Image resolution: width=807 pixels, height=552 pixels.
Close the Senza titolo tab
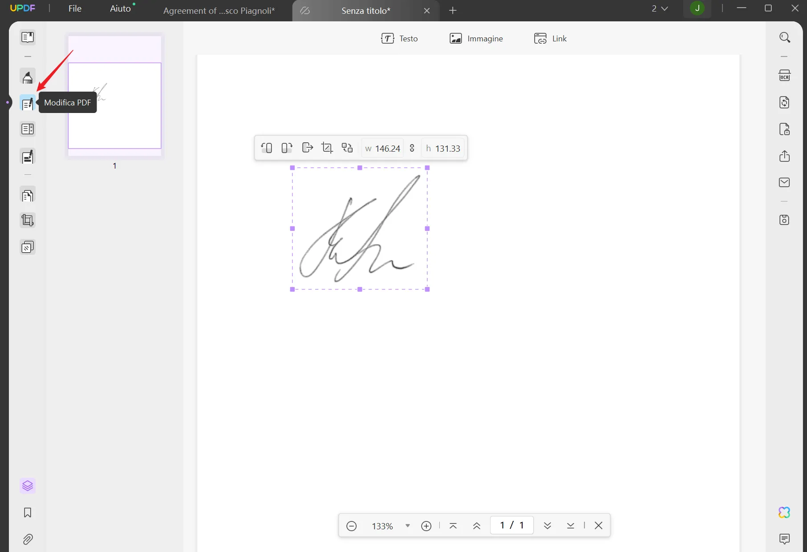tap(427, 11)
